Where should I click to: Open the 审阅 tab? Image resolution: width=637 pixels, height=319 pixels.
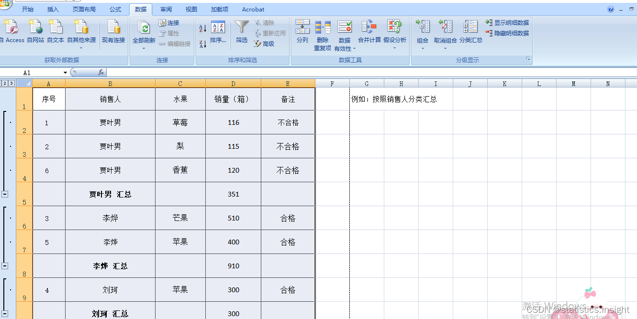(x=166, y=10)
